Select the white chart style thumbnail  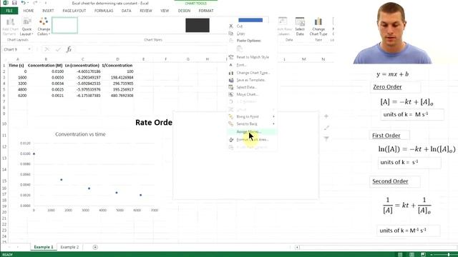(65, 26)
